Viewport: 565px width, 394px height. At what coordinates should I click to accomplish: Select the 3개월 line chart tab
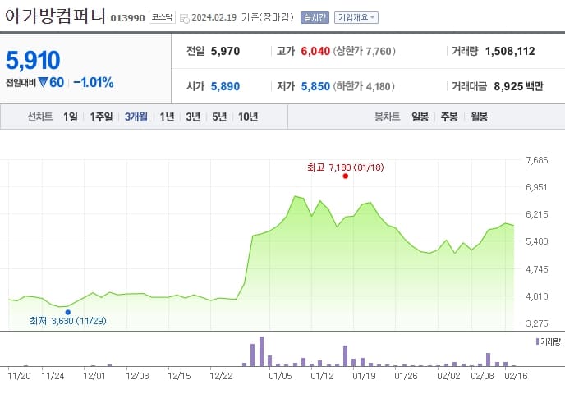click(x=136, y=117)
